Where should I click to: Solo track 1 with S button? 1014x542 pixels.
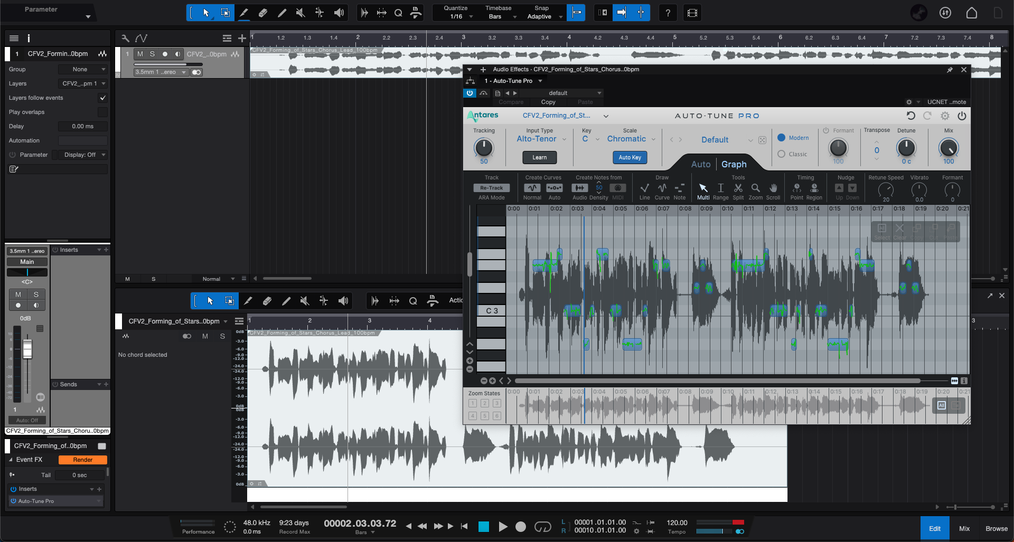pyautogui.click(x=152, y=54)
